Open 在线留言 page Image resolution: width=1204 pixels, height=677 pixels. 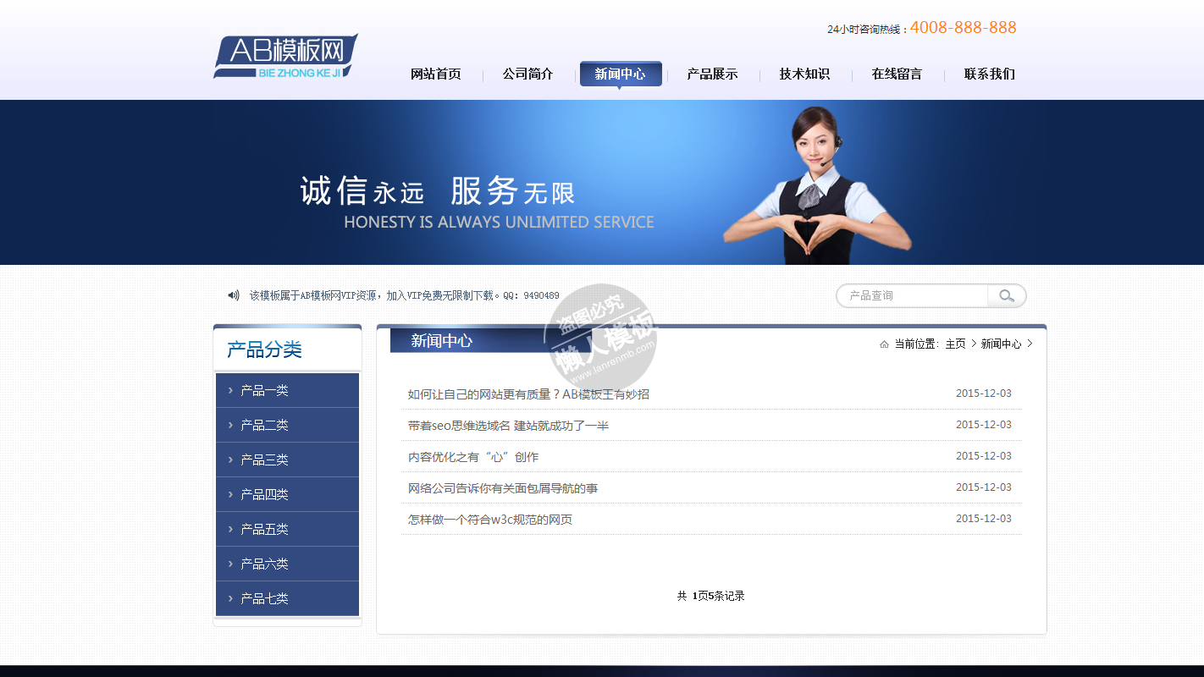pyautogui.click(x=897, y=74)
